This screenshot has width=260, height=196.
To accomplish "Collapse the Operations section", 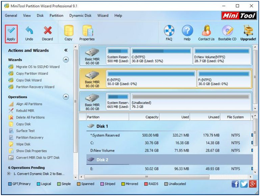I will tap(66, 97).
